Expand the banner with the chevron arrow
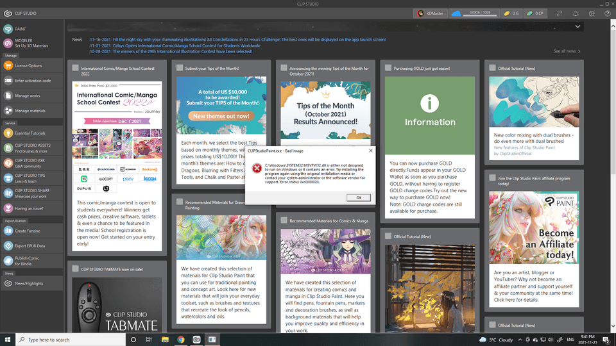 pyautogui.click(x=578, y=27)
